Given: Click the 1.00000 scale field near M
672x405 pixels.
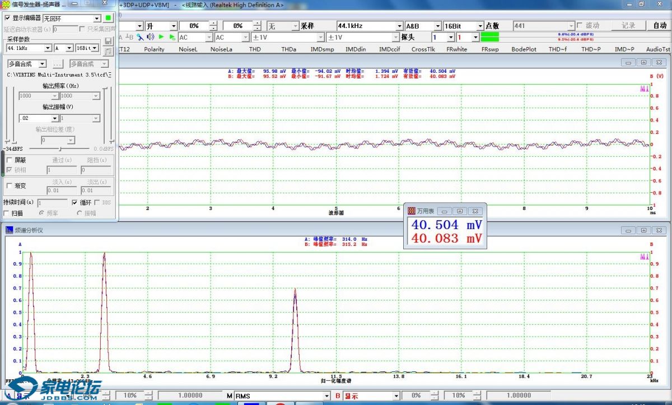Looking at the screenshot, I should coord(190,396).
